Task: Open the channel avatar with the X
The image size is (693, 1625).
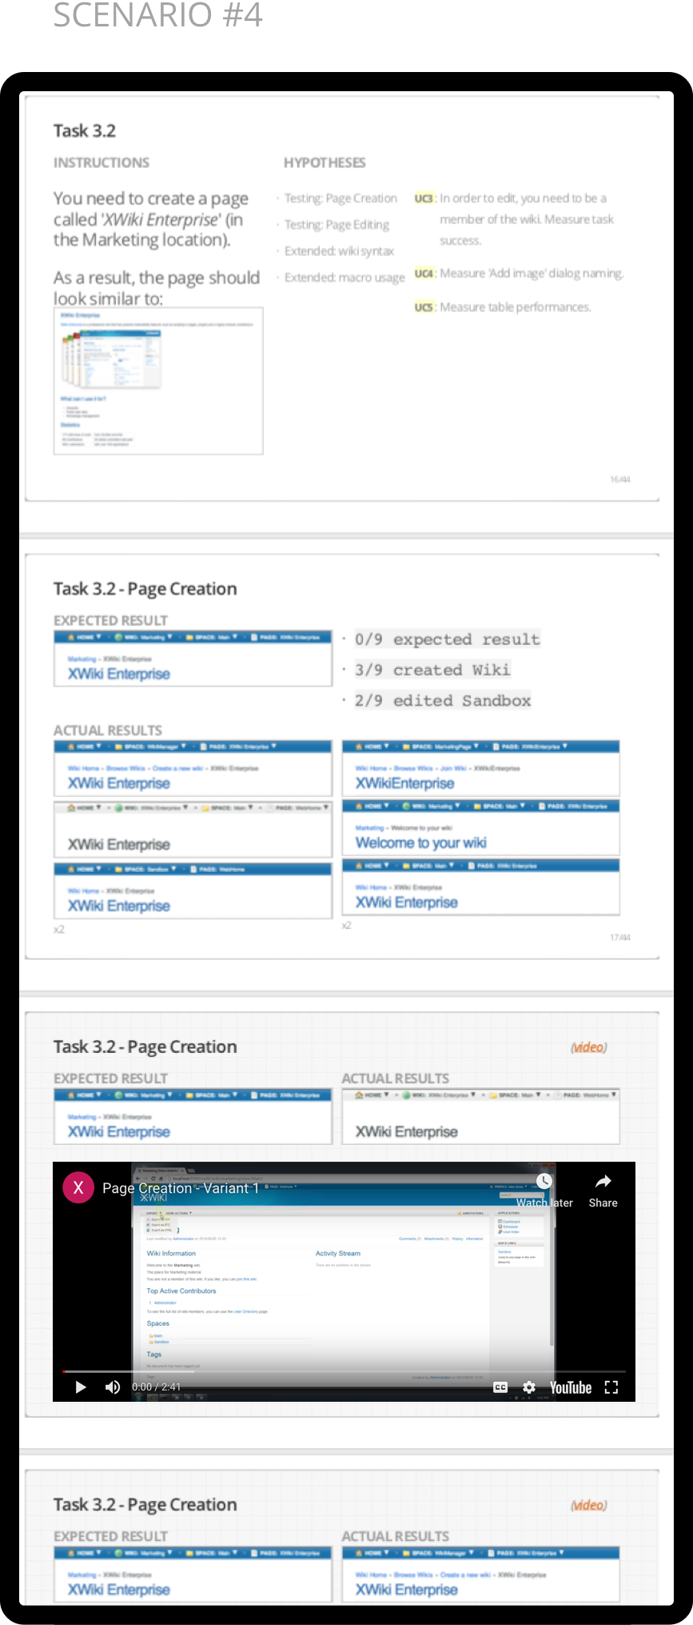Action: (x=78, y=1188)
